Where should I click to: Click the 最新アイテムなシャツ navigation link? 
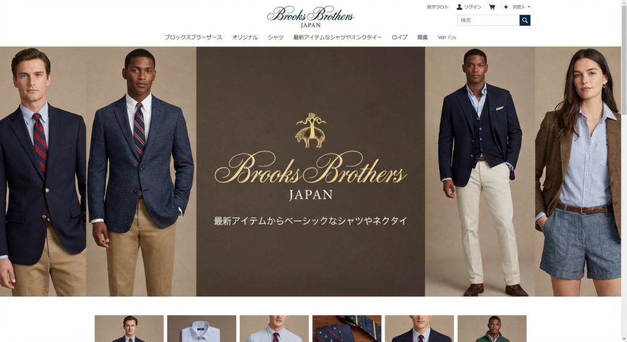337,37
